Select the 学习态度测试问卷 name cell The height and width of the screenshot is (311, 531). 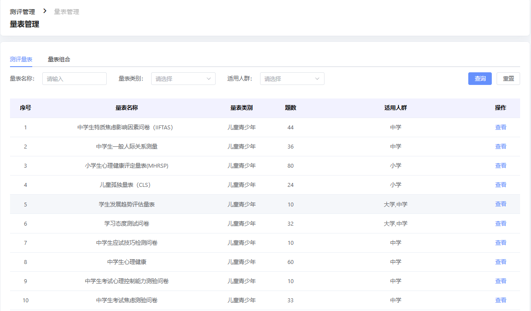127,223
